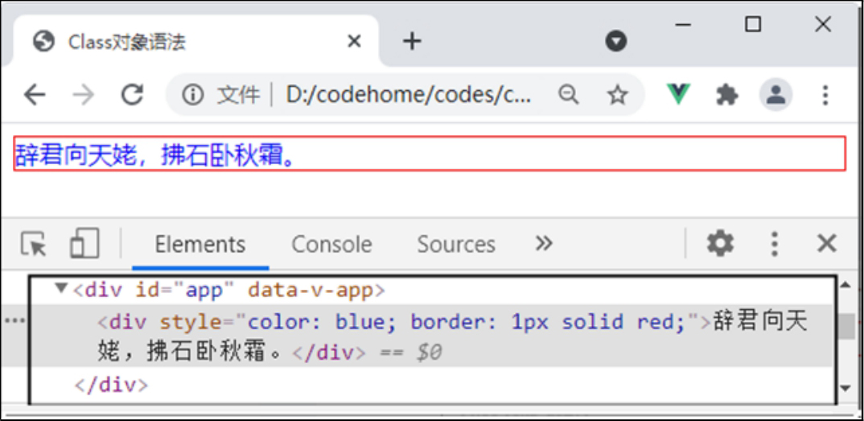Bookmark this page with the star icon

[617, 95]
